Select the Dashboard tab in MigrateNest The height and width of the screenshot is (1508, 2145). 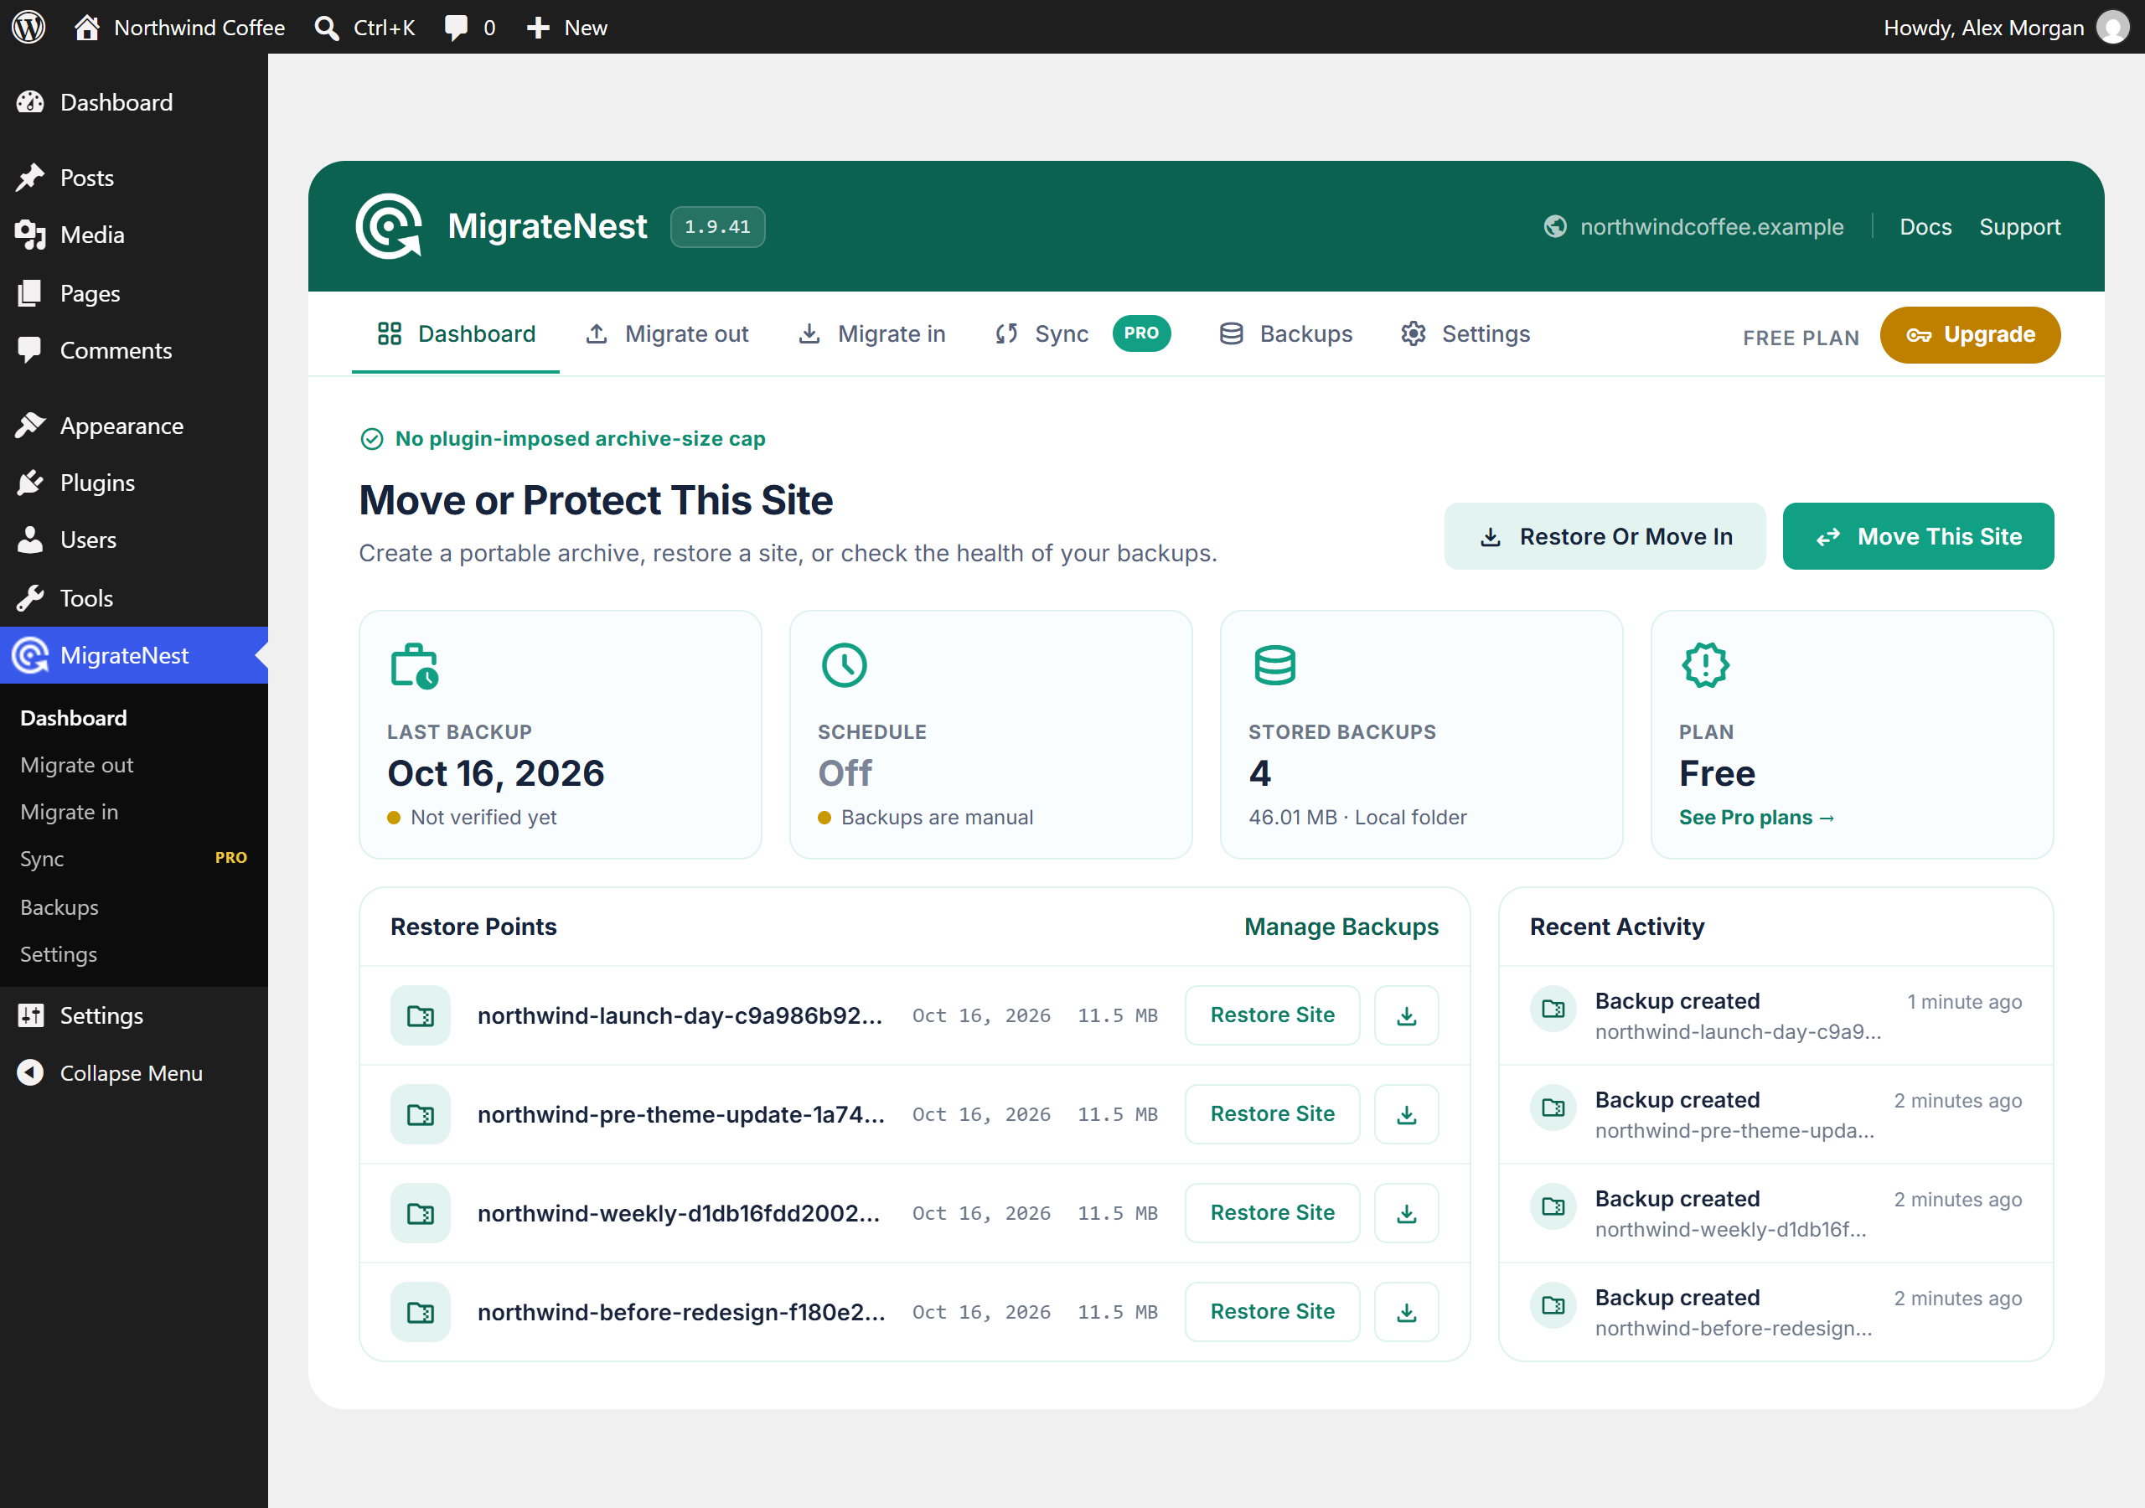click(456, 334)
